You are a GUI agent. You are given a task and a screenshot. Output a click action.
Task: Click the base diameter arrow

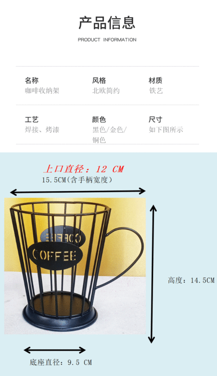click(x=55, y=350)
